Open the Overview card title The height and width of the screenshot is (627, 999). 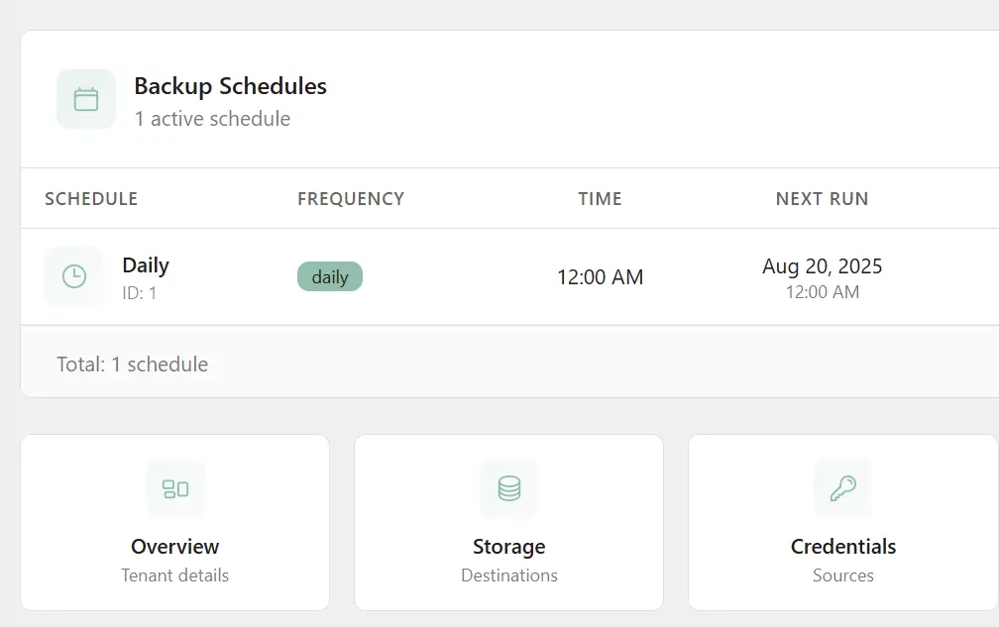point(175,547)
